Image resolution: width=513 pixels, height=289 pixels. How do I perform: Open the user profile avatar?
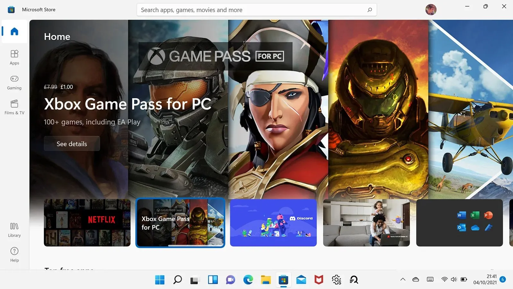tap(430, 10)
